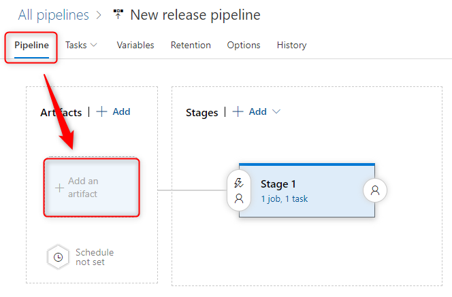452x297 pixels.
Task: Switch to the Pipeline tab
Action: point(32,45)
